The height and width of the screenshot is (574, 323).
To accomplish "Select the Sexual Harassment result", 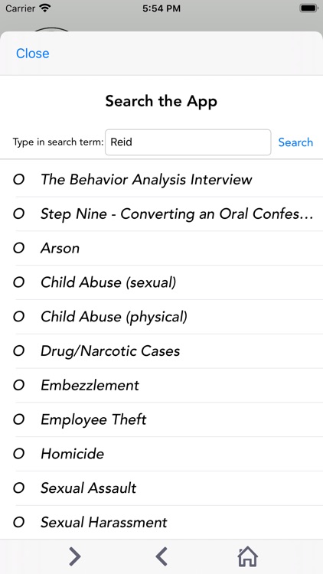I will [x=161, y=523].
